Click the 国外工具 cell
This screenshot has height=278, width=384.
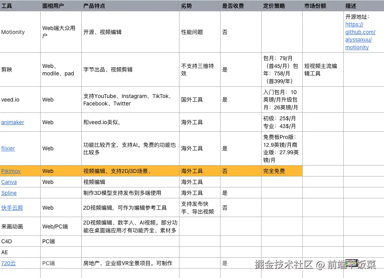(x=200, y=100)
